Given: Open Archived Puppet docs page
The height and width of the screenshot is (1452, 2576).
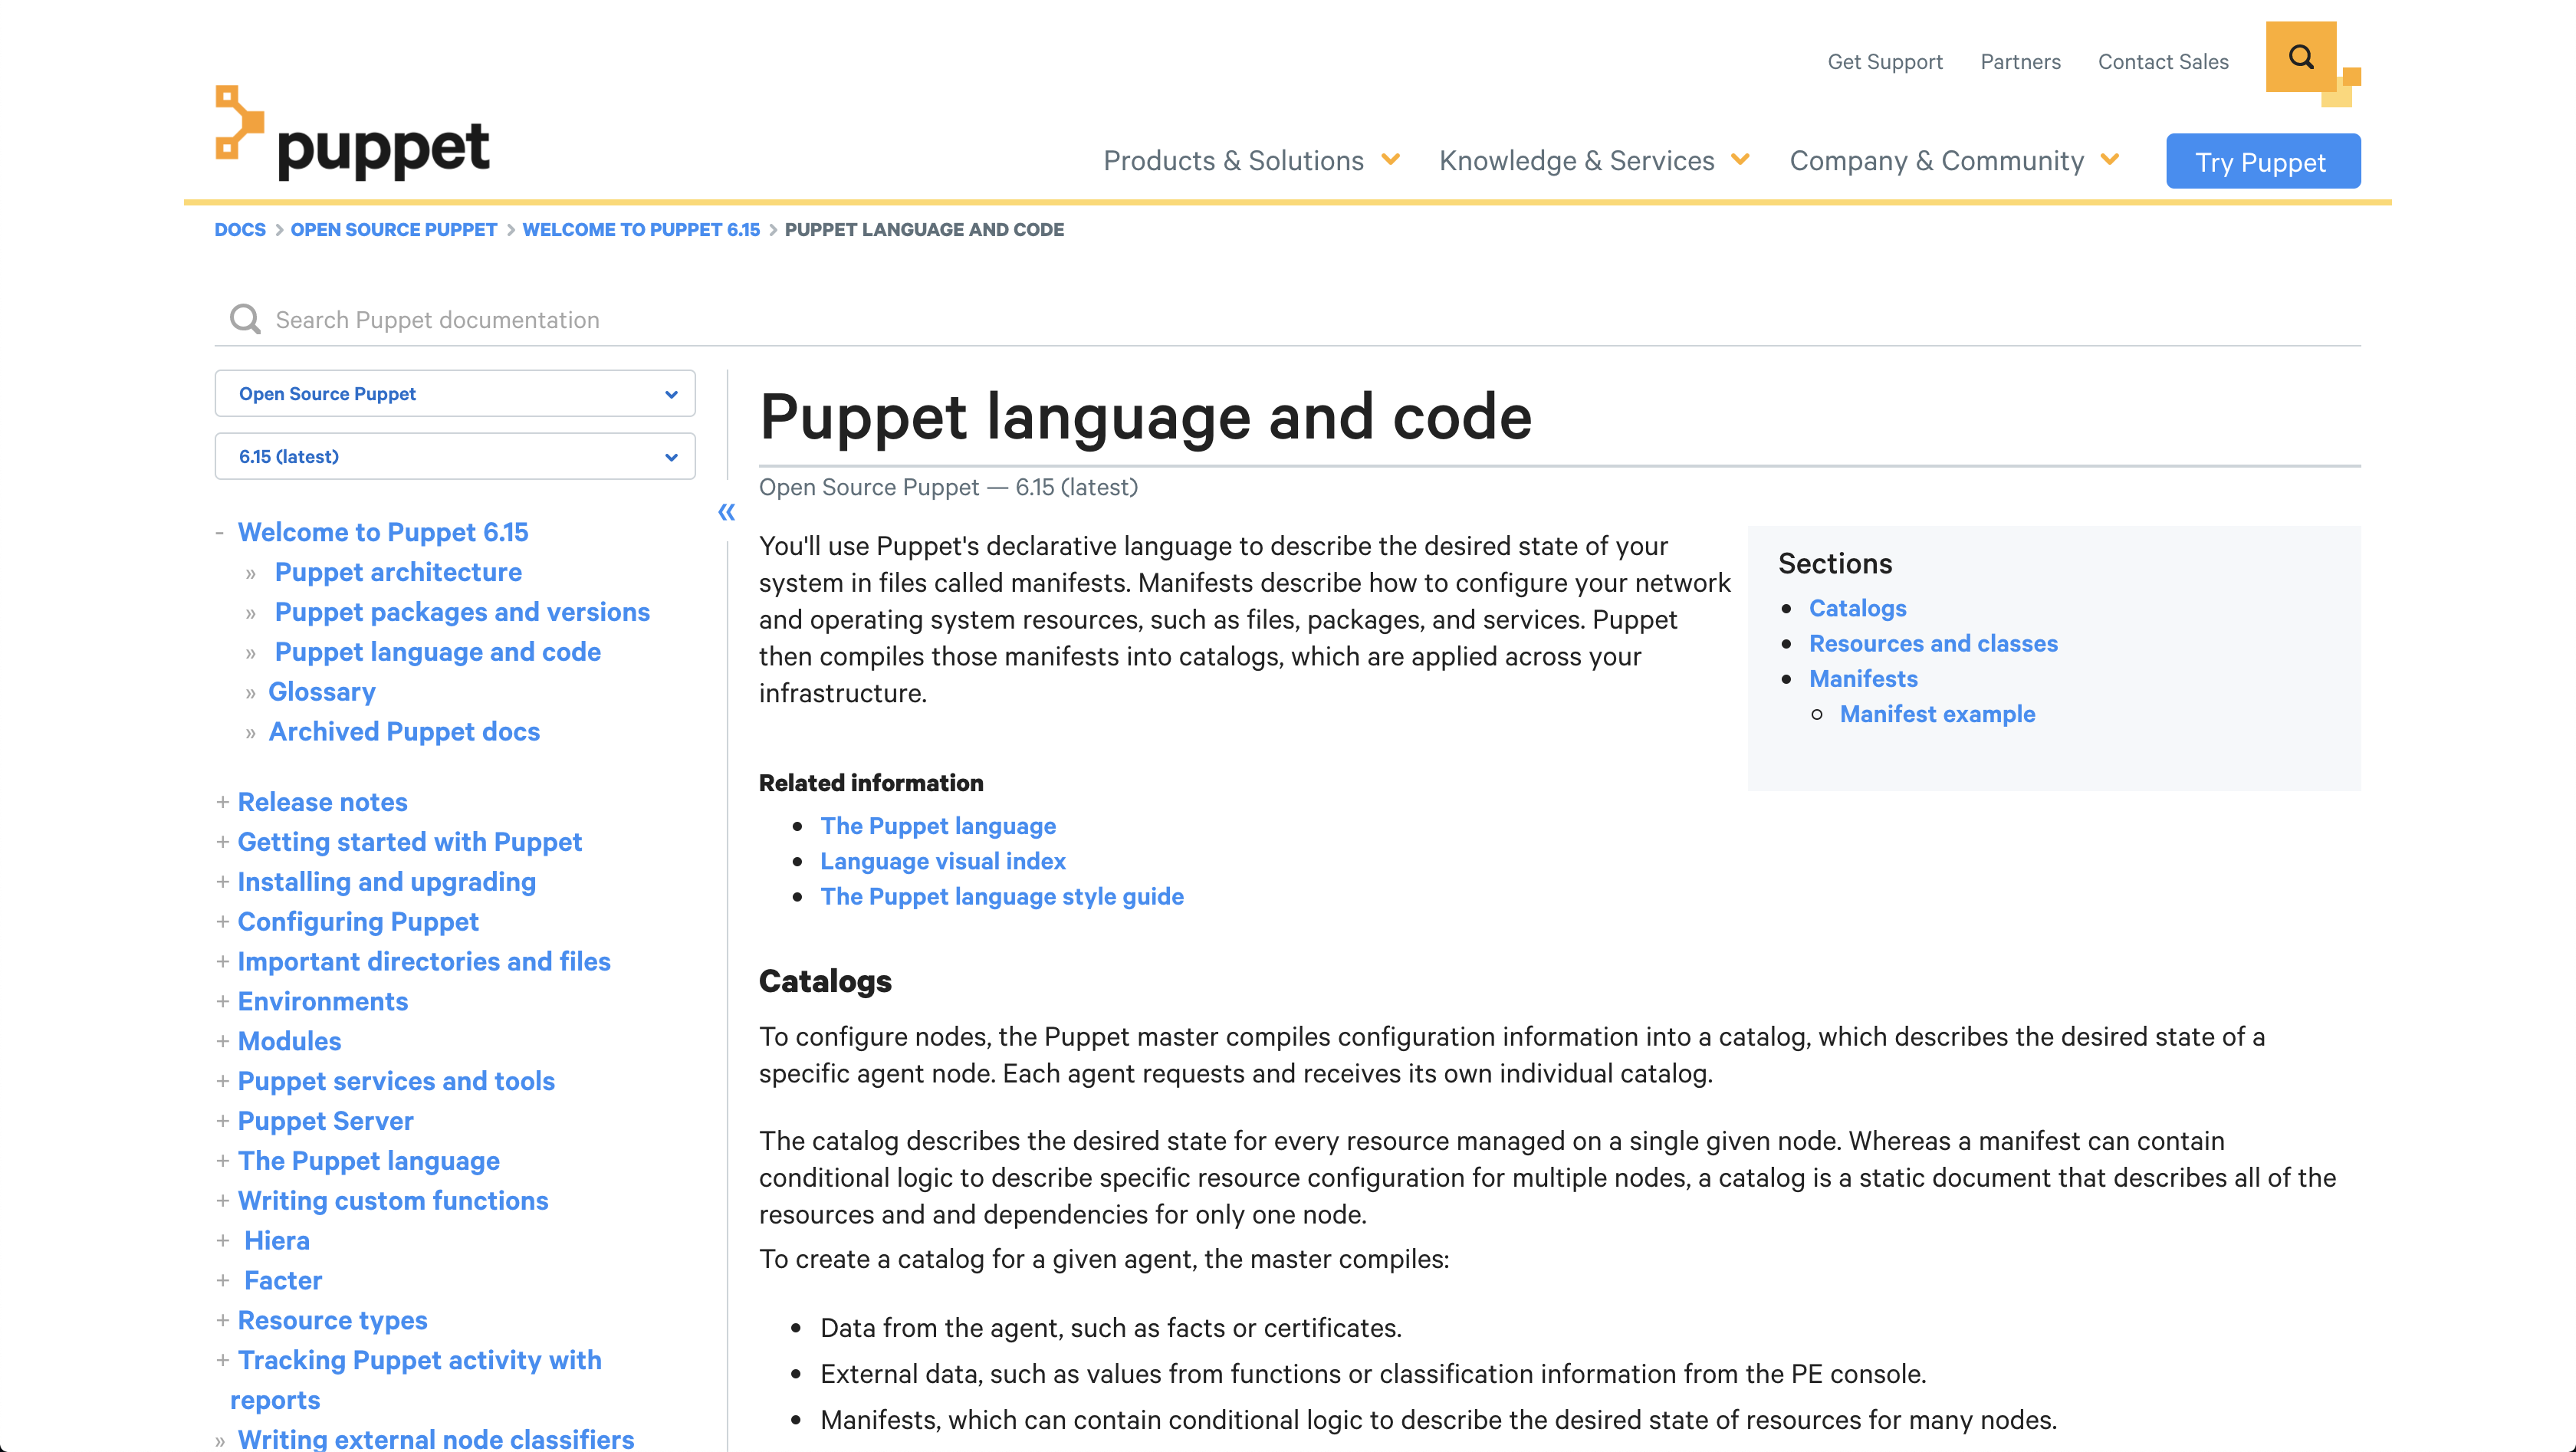Looking at the screenshot, I should click(404, 732).
